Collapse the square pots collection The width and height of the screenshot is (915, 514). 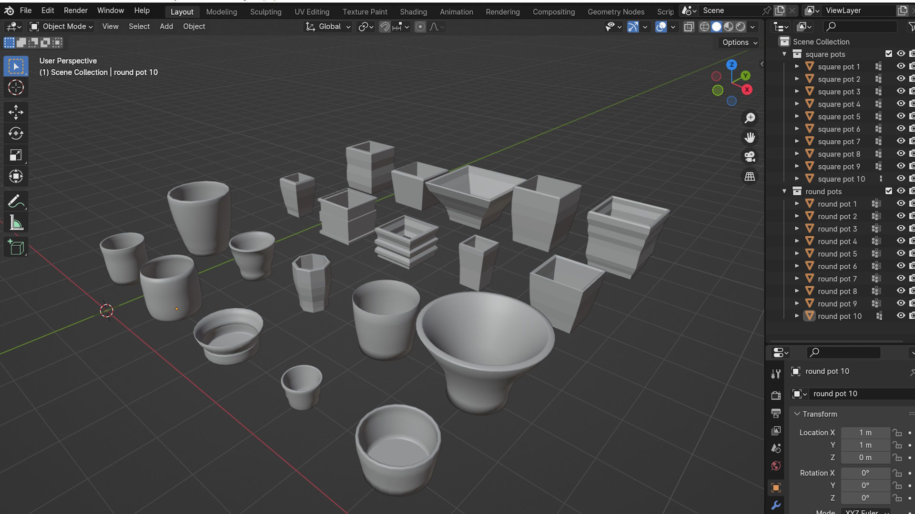pyautogui.click(x=784, y=54)
